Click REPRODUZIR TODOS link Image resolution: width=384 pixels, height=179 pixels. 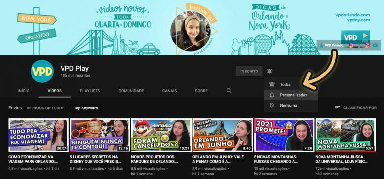click(x=45, y=108)
